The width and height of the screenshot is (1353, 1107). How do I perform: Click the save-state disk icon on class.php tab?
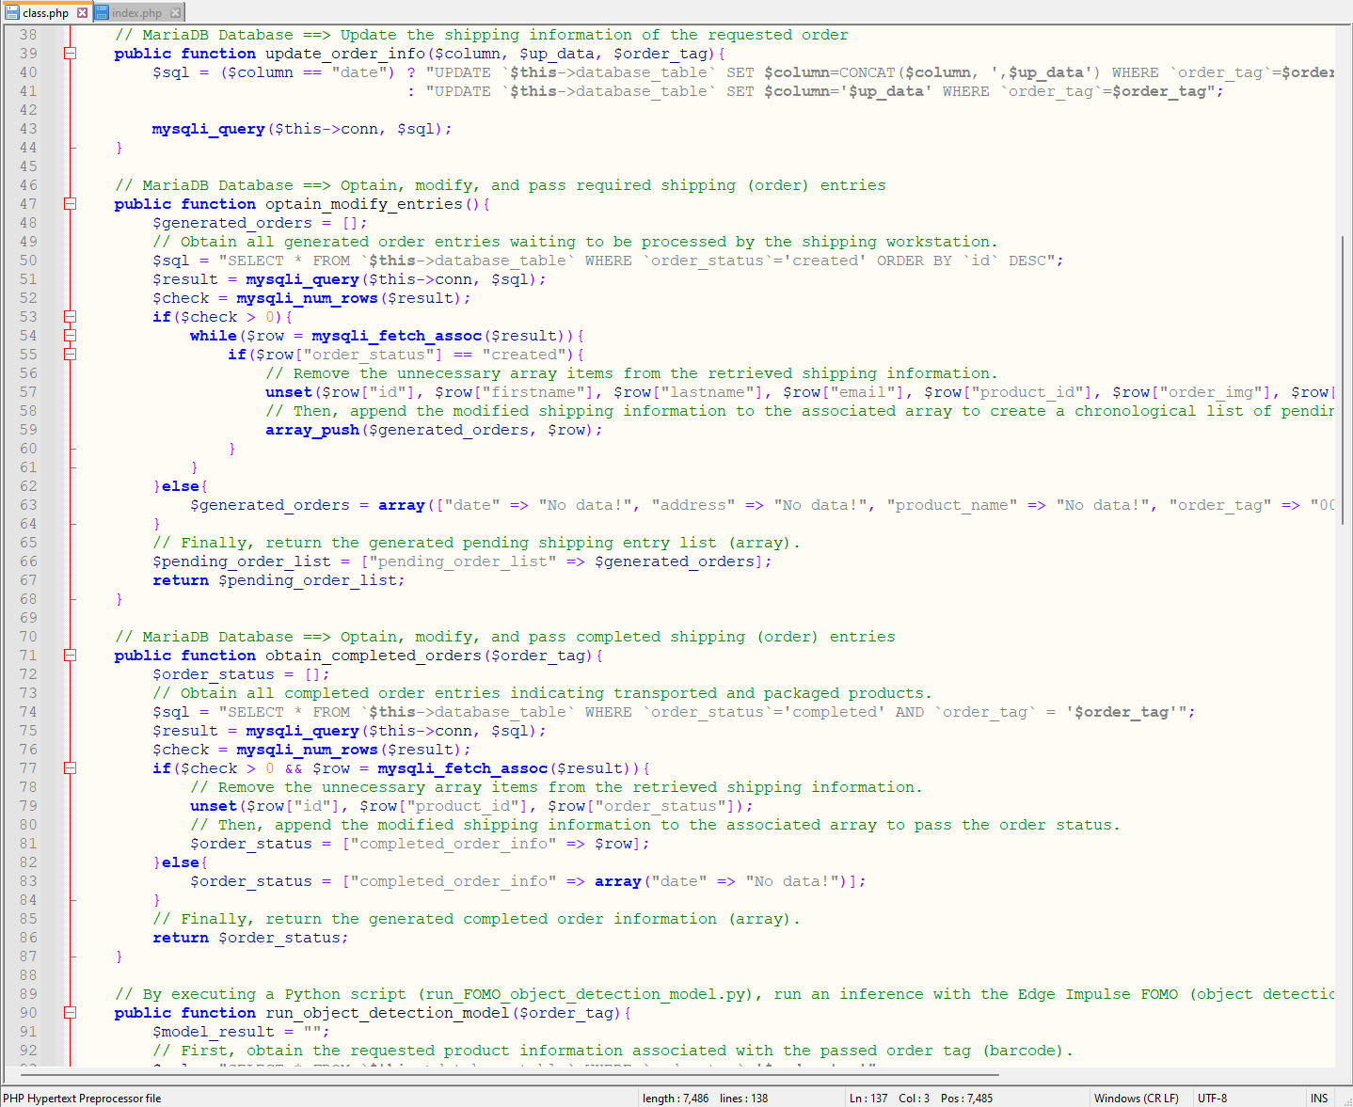tap(12, 13)
